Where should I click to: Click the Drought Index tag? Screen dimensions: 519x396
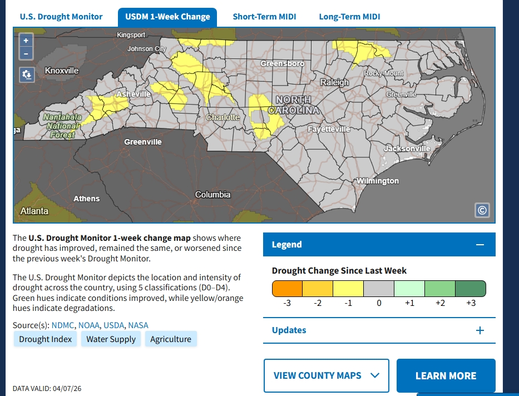tap(46, 339)
